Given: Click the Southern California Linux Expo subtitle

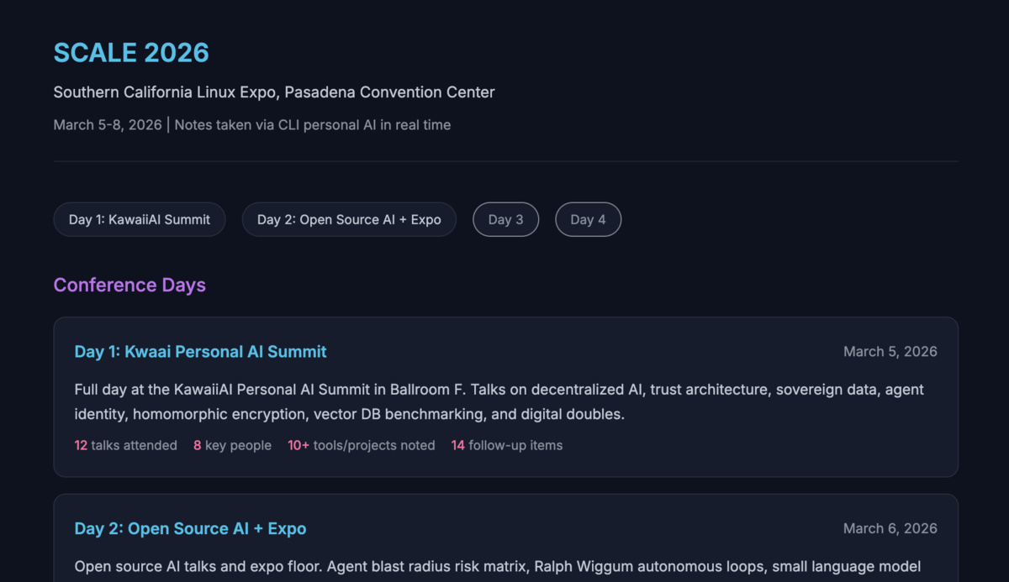Looking at the screenshot, I should (274, 92).
